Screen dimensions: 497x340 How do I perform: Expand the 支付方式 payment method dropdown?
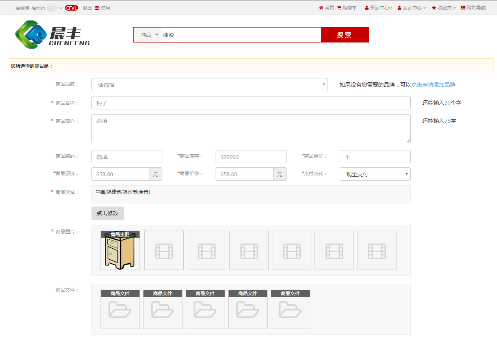coord(375,174)
